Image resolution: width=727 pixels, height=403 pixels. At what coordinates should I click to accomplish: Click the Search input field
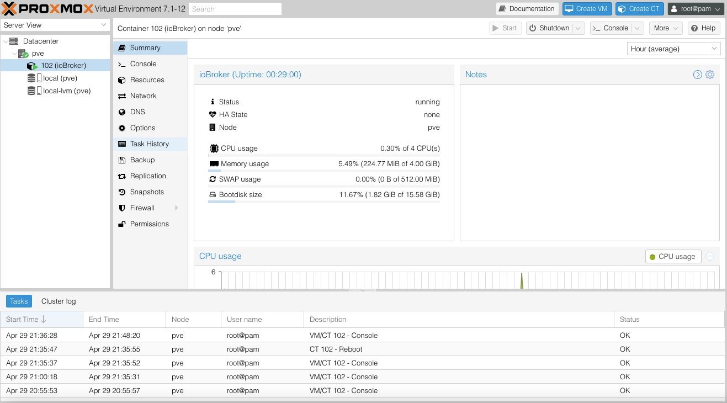tap(235, 9)
